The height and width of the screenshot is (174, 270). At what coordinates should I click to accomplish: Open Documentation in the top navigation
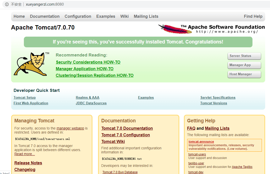click(45, 16)
